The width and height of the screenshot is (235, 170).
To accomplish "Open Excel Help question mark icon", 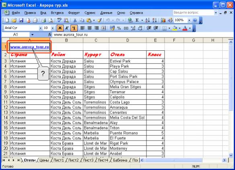I will point(195,20).
